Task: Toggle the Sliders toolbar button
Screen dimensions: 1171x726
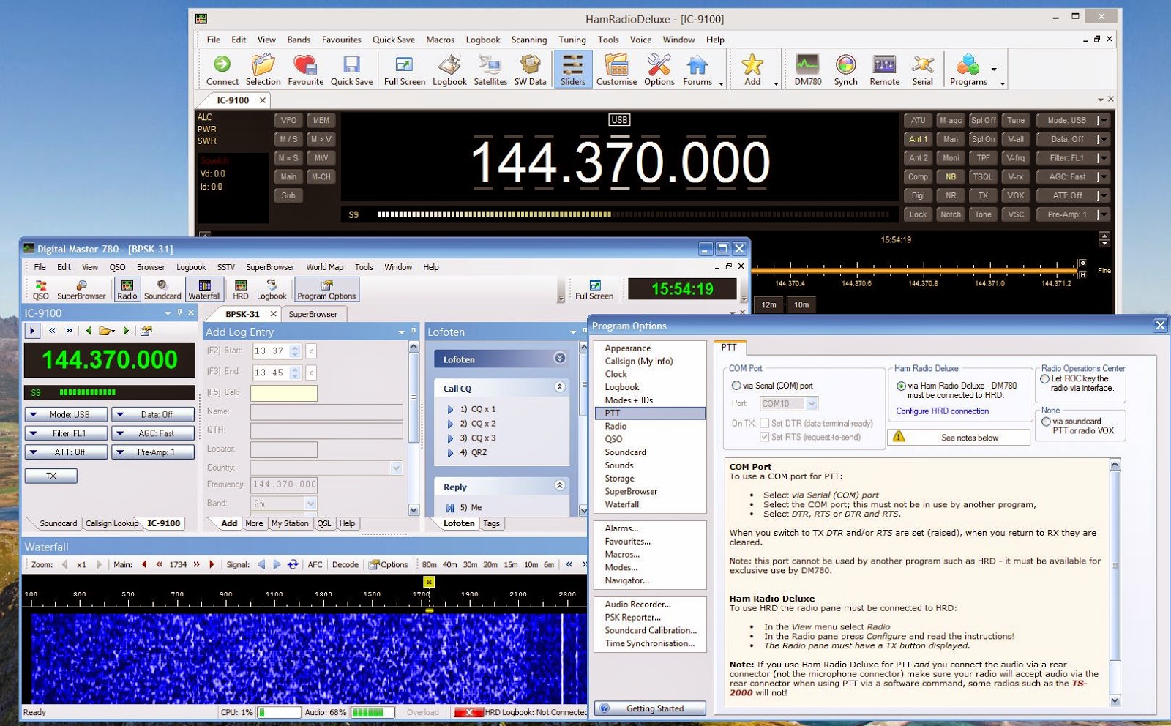Action: [573, 70]
